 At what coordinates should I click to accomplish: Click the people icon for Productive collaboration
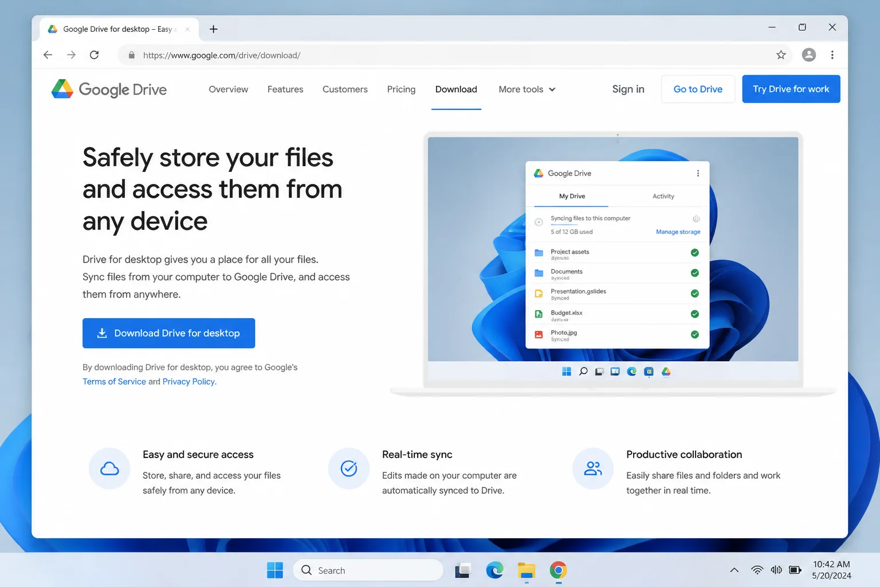(x=593, y=468)
